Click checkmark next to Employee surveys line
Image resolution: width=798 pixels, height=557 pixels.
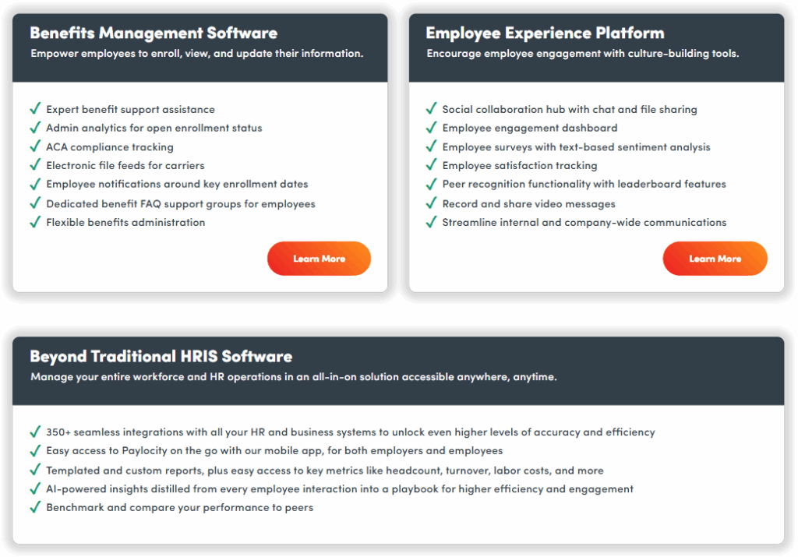pyautogui.click(x=431, y=146)
